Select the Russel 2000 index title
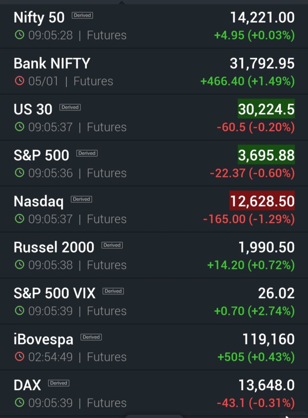 (54, 247)
